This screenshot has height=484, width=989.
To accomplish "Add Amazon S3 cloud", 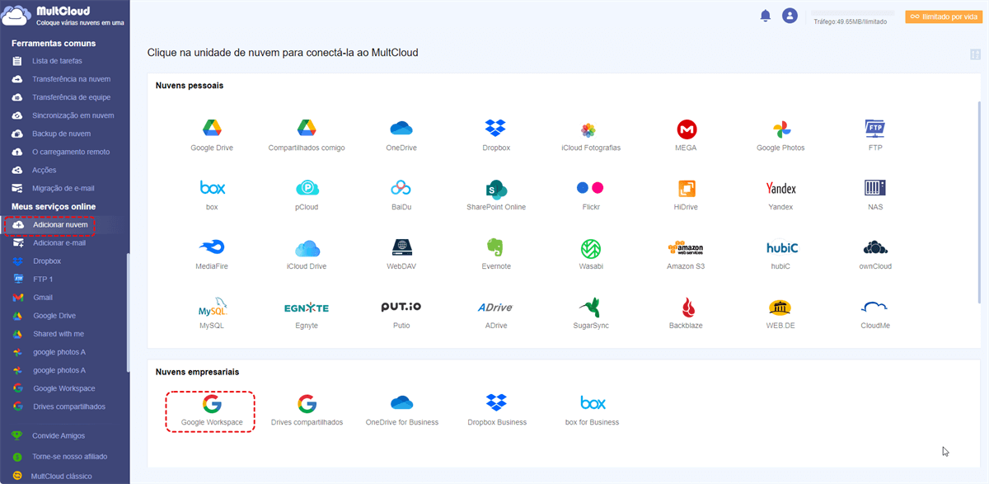I will click(685, 247).
